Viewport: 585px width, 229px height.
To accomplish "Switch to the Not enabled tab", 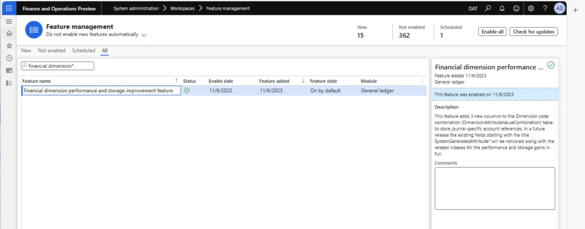I will tap(51, 51).
